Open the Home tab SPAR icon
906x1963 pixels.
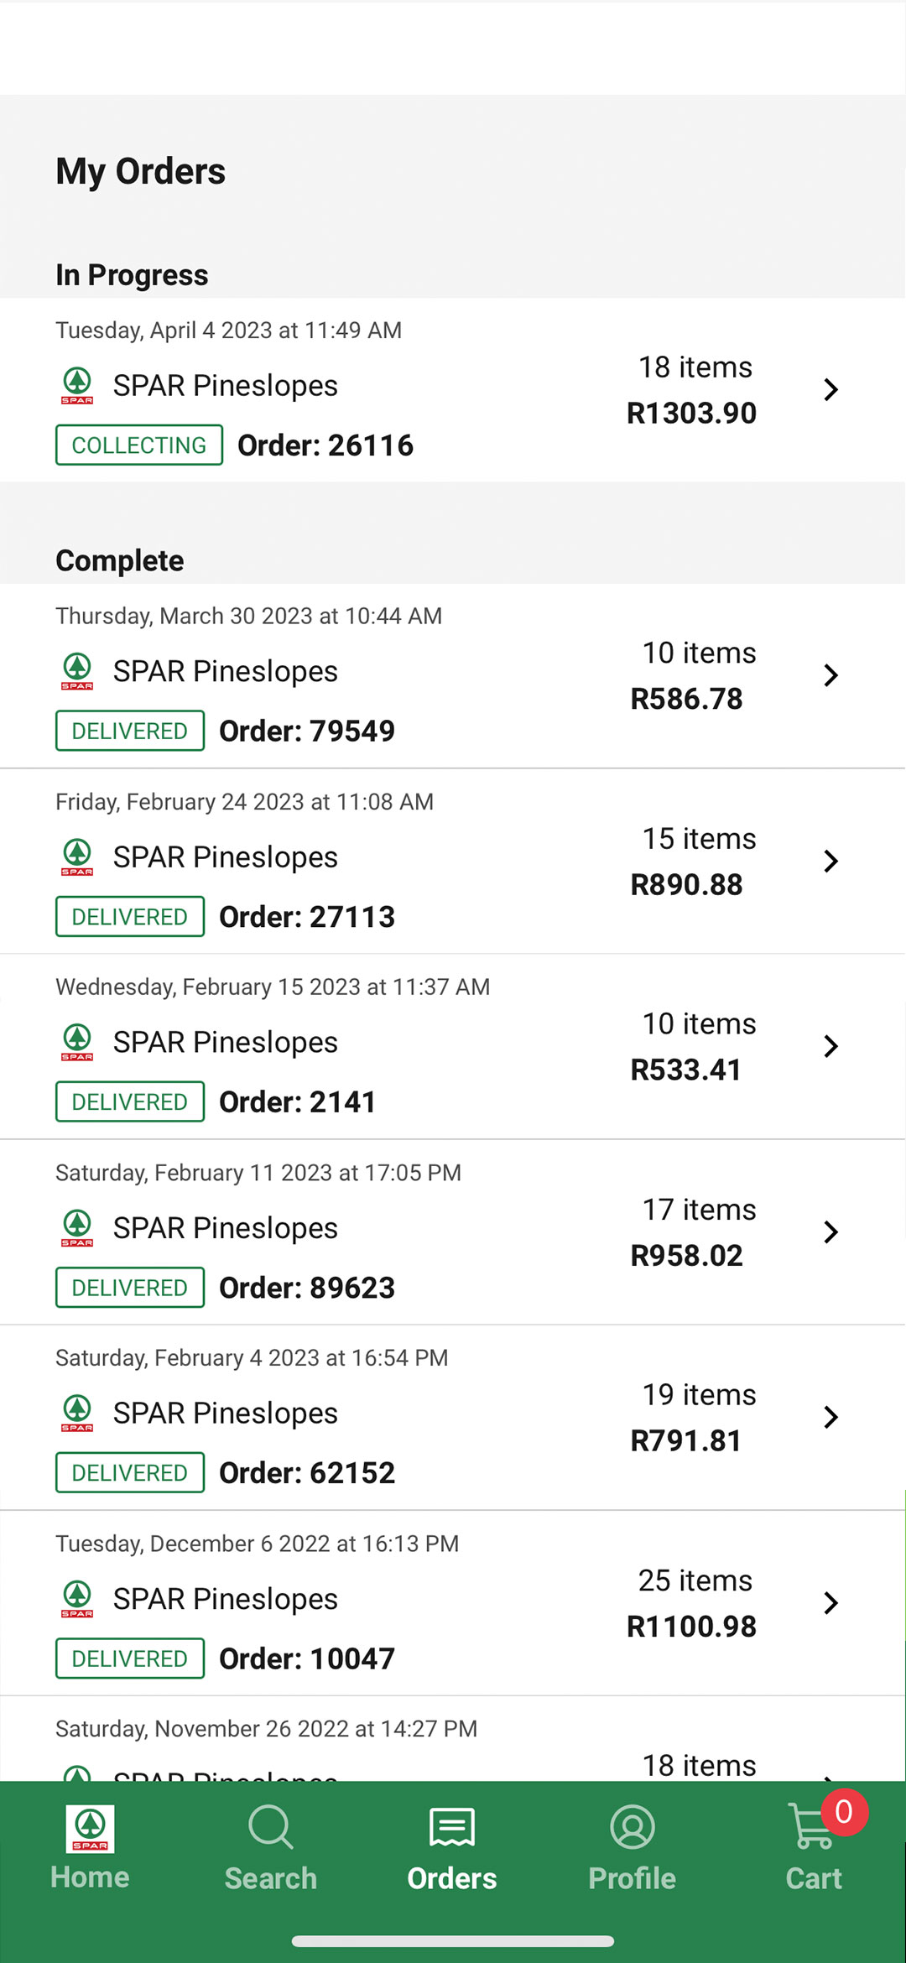click(x=90, y=1829)
